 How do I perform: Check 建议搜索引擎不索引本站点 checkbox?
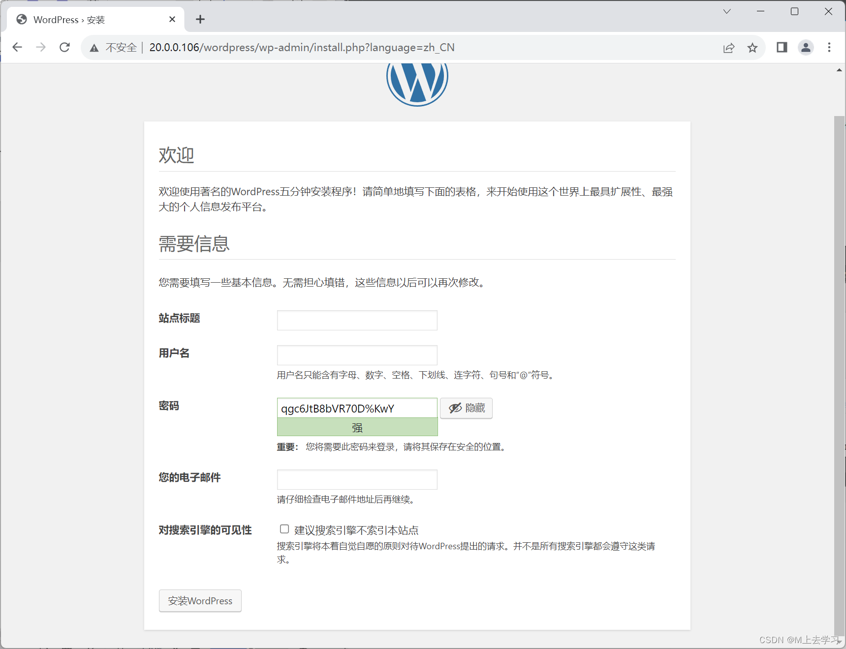coord(284,529)
